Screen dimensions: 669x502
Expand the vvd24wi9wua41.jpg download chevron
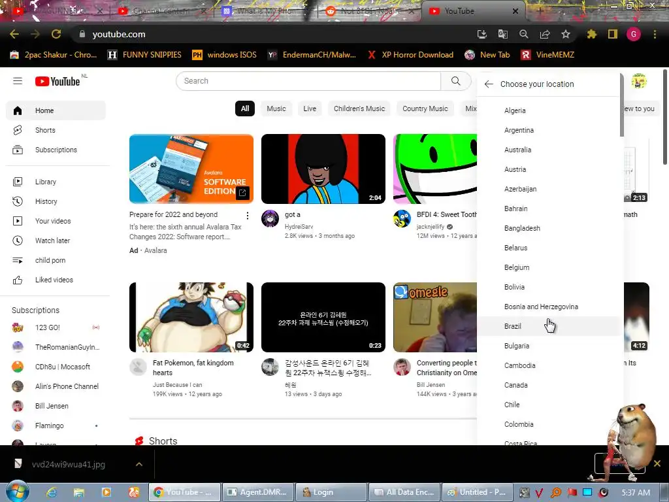[x=139, y=464]
